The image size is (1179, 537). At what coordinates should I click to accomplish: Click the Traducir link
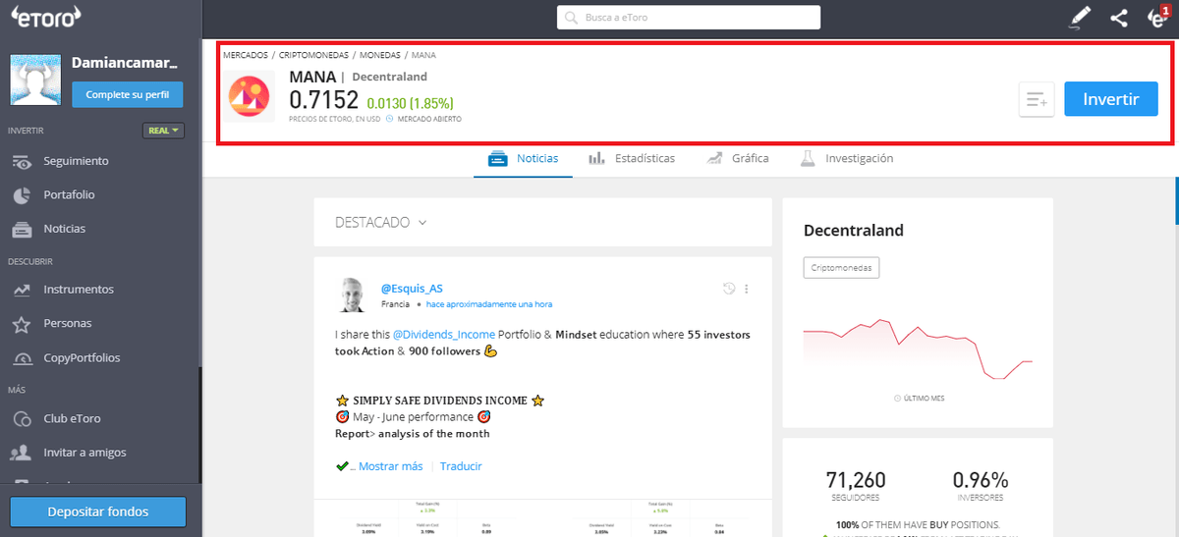click(461, 466)
